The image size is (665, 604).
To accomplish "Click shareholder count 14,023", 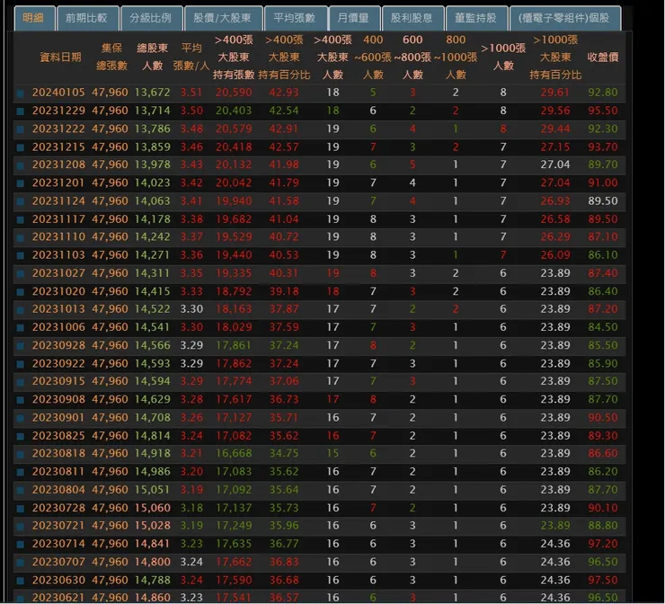I will tap(152, 182).
